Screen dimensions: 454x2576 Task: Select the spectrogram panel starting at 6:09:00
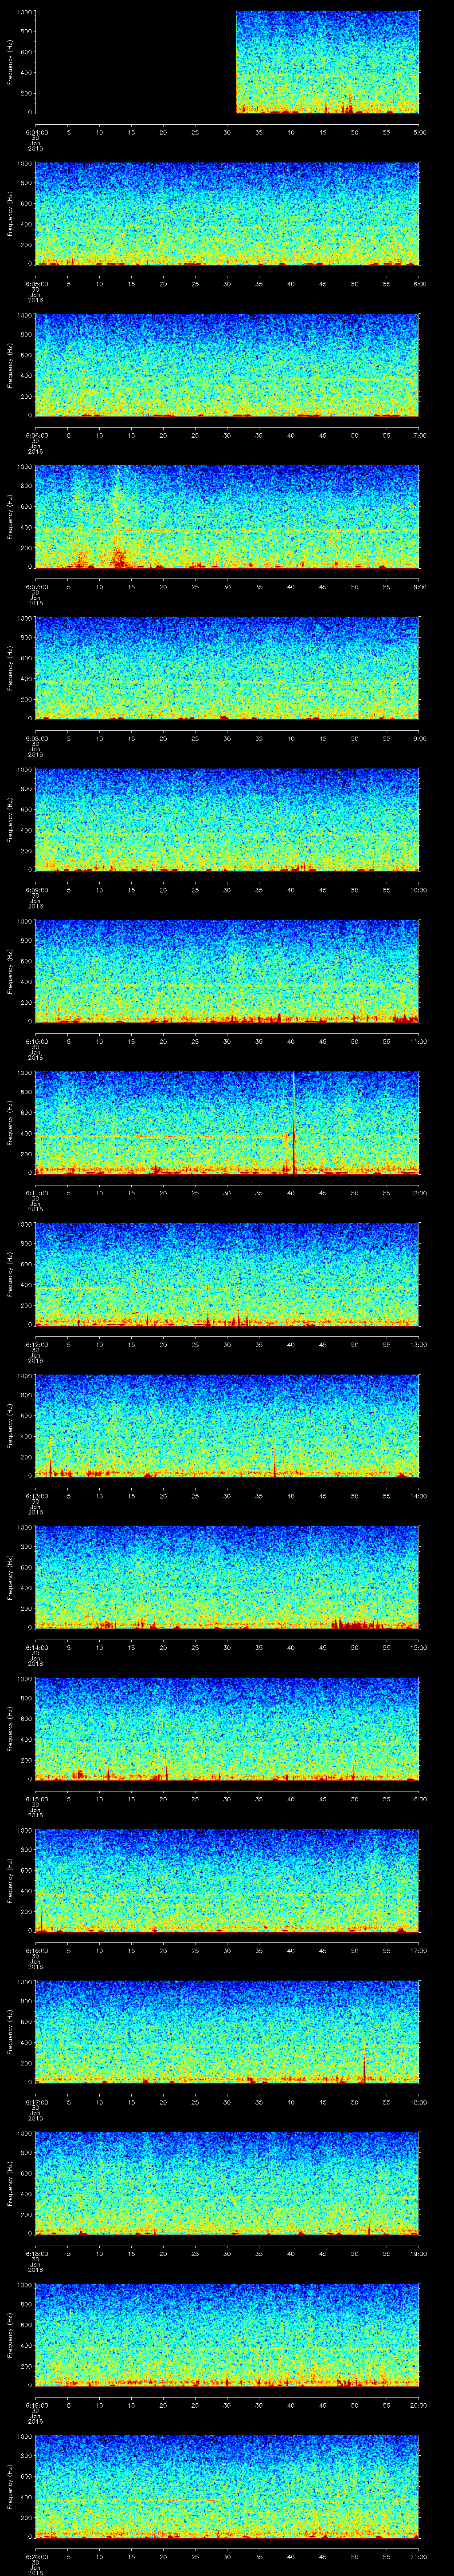227,820
